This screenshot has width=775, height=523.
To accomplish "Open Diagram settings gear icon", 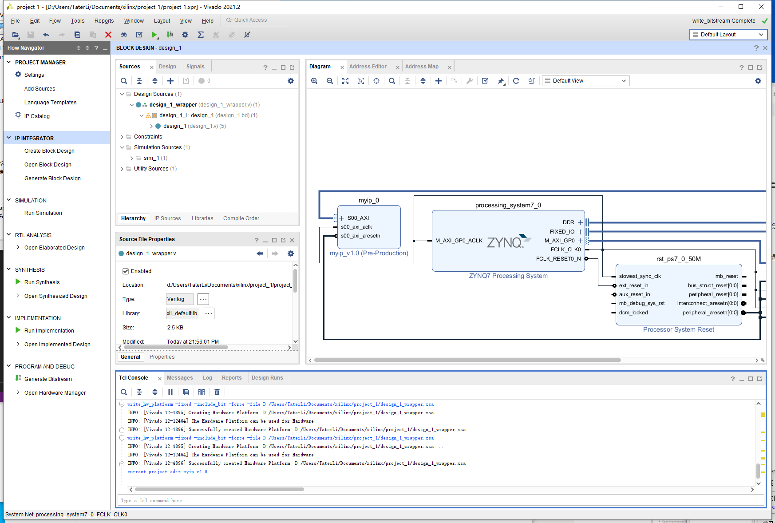I will tap(758, 81).
